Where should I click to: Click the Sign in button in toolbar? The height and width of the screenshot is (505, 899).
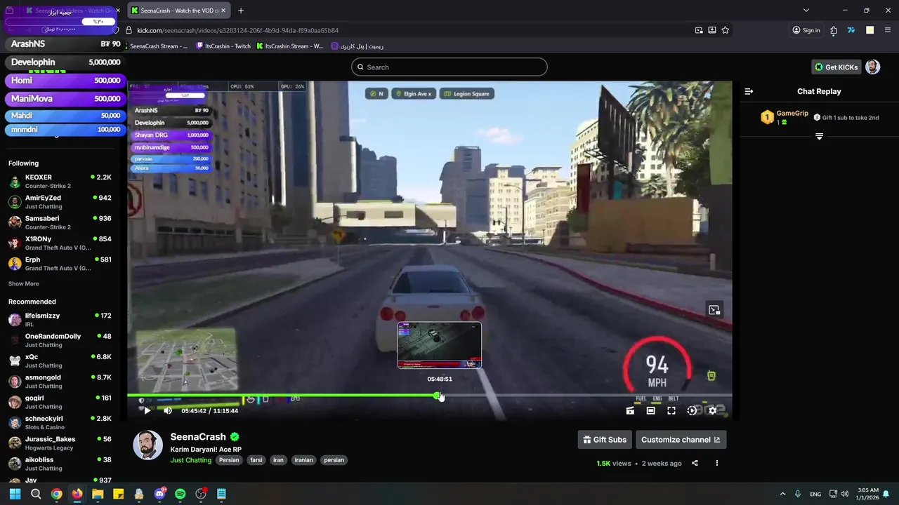[x=806, y=30]
